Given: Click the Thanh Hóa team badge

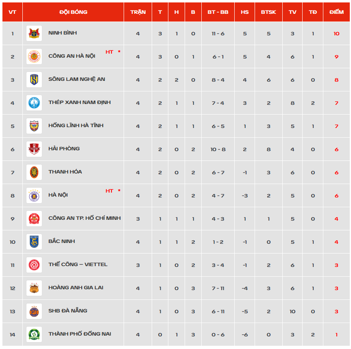Looking at the screenshot, I should click(34, 172).
